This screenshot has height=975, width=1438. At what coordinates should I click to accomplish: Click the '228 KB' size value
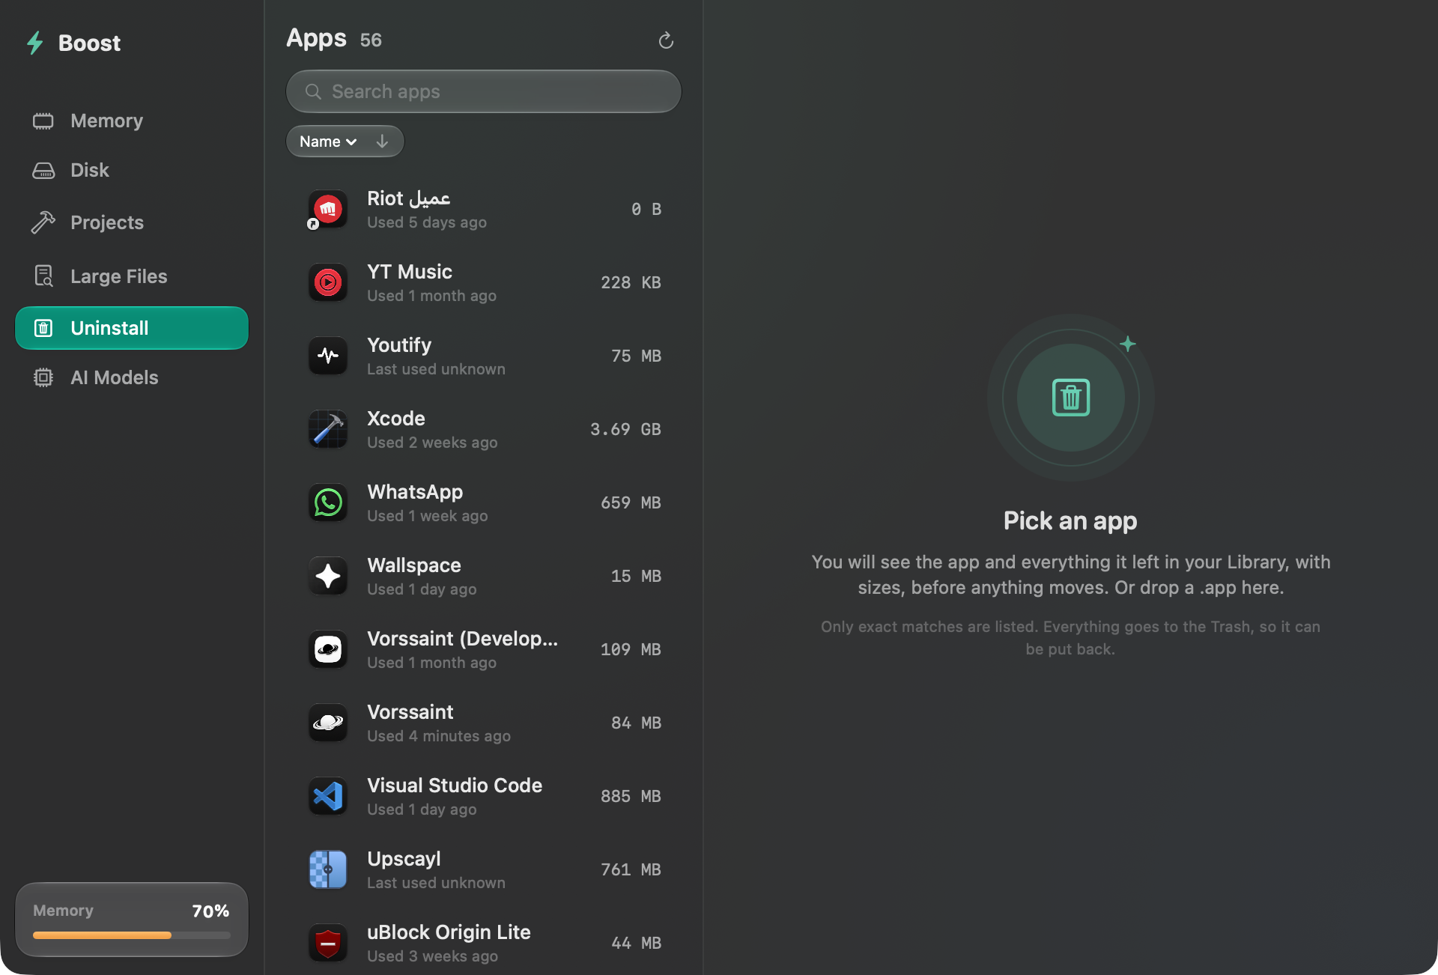pyautogui.click(x=631, y=282)
